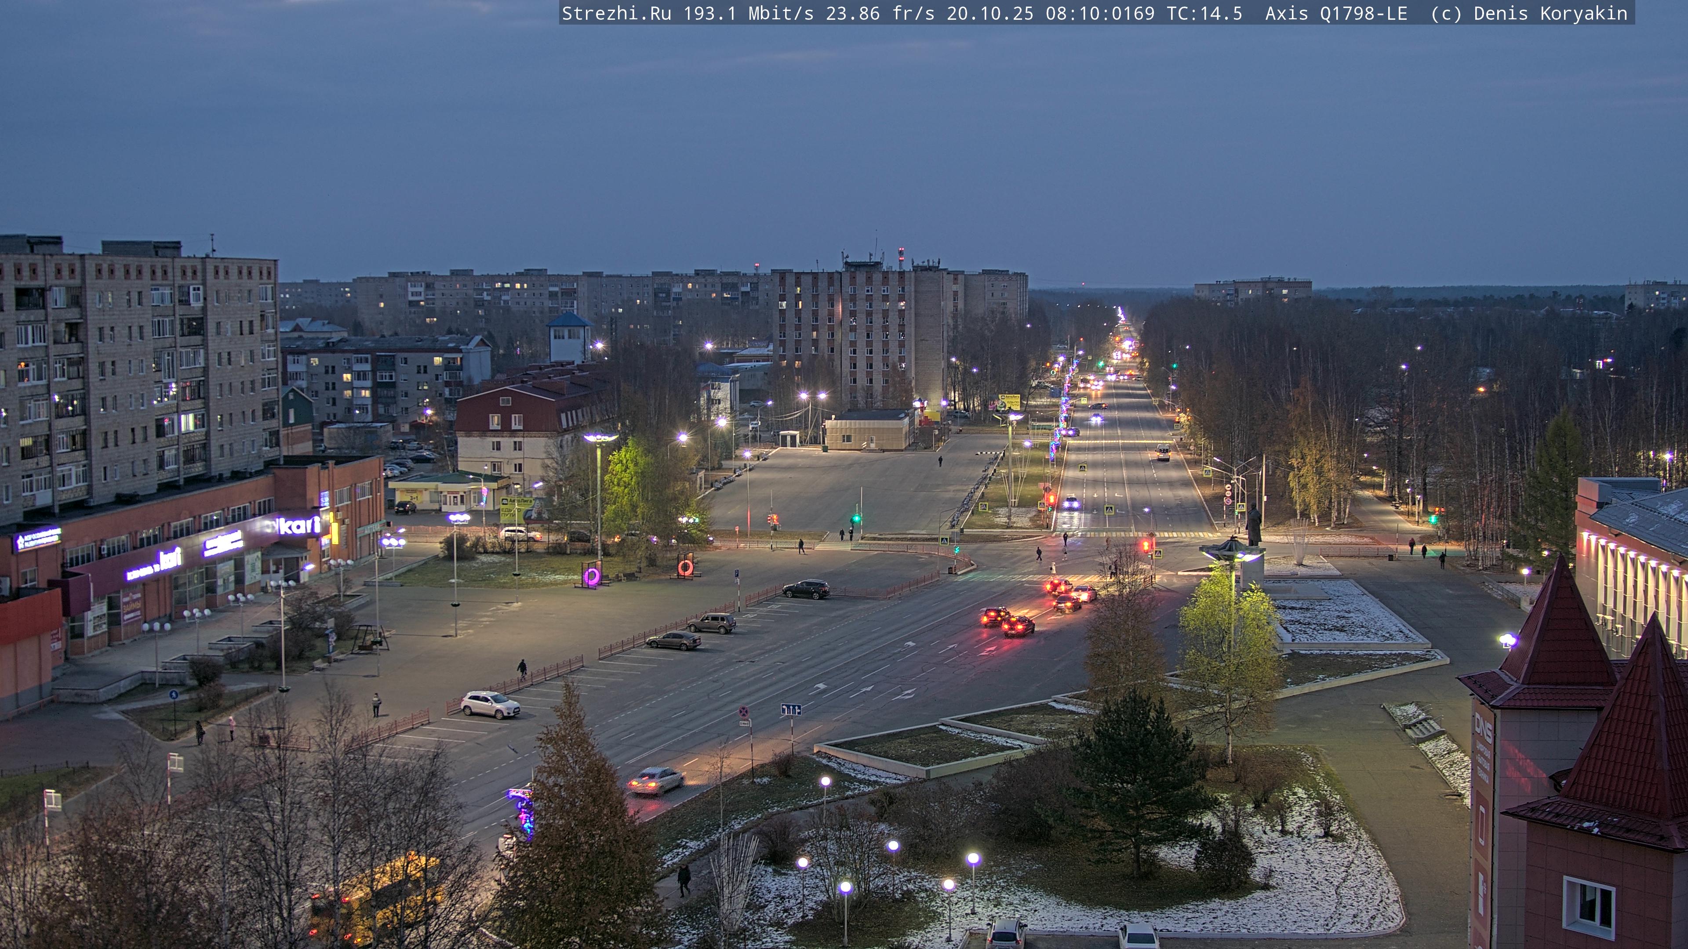
Task: Click the round blue pedestrian path sign
Action: (173, 694)
